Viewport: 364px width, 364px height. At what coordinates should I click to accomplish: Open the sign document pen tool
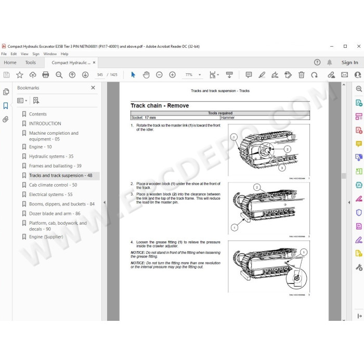point(275,75)
